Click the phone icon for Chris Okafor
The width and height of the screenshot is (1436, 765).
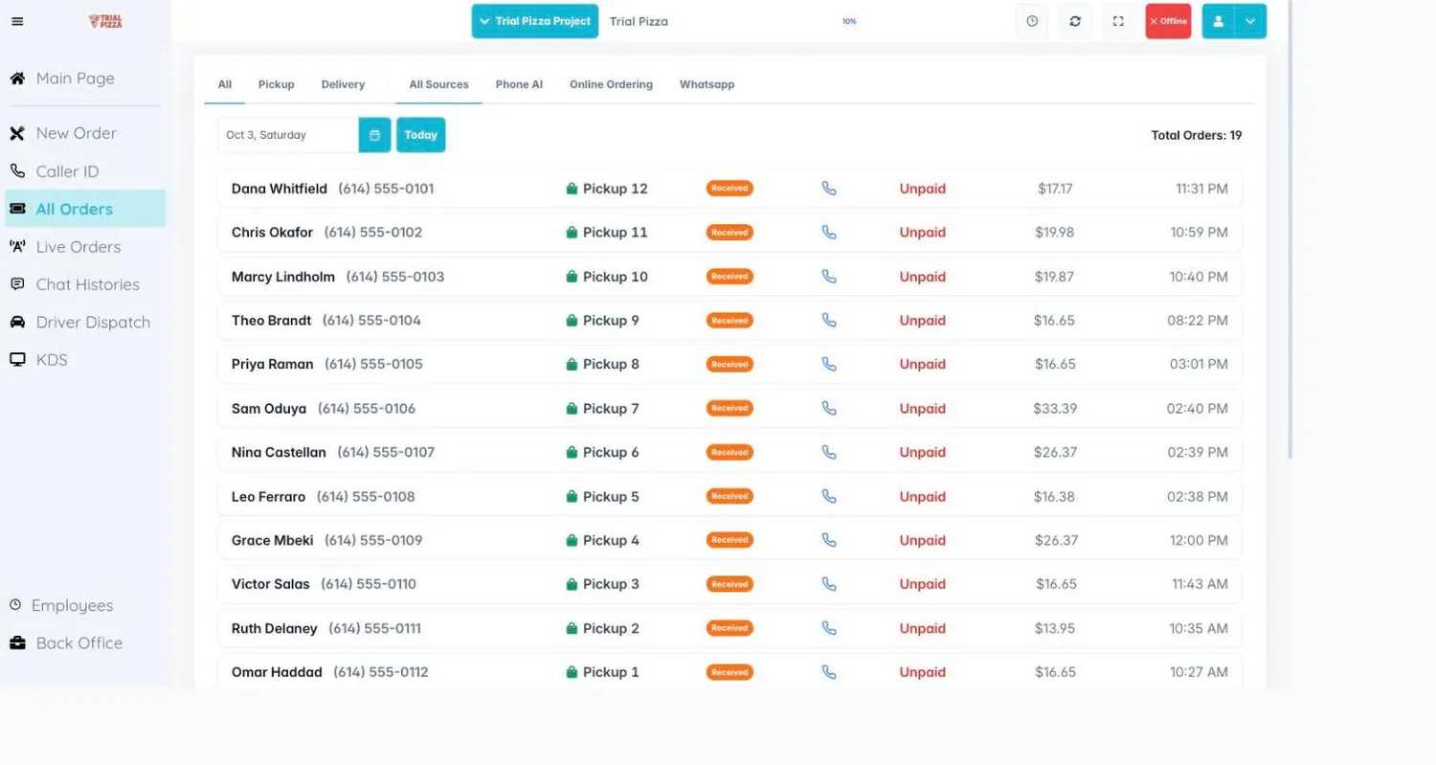pyautogui.click(x=829, y=233)
